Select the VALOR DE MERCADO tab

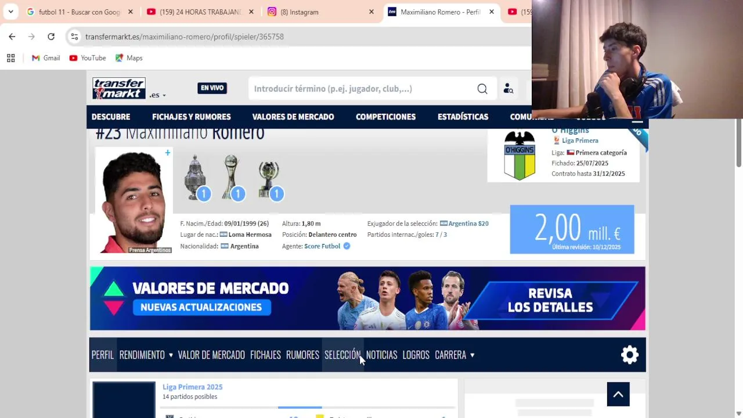pos(211,355)
